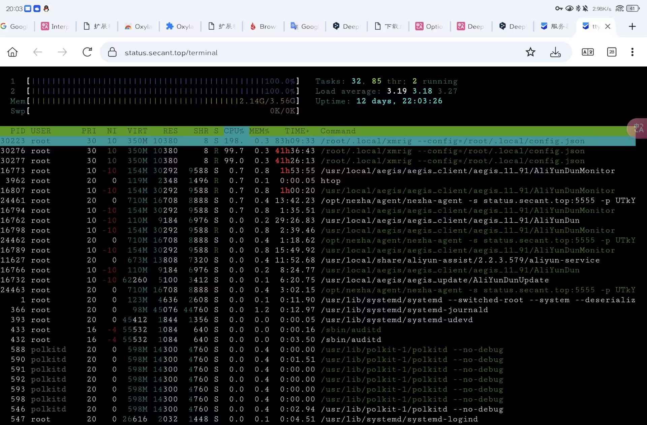
Task: Bookmark this page with the star
Action: pyautogui.click(x=530, y=52)
